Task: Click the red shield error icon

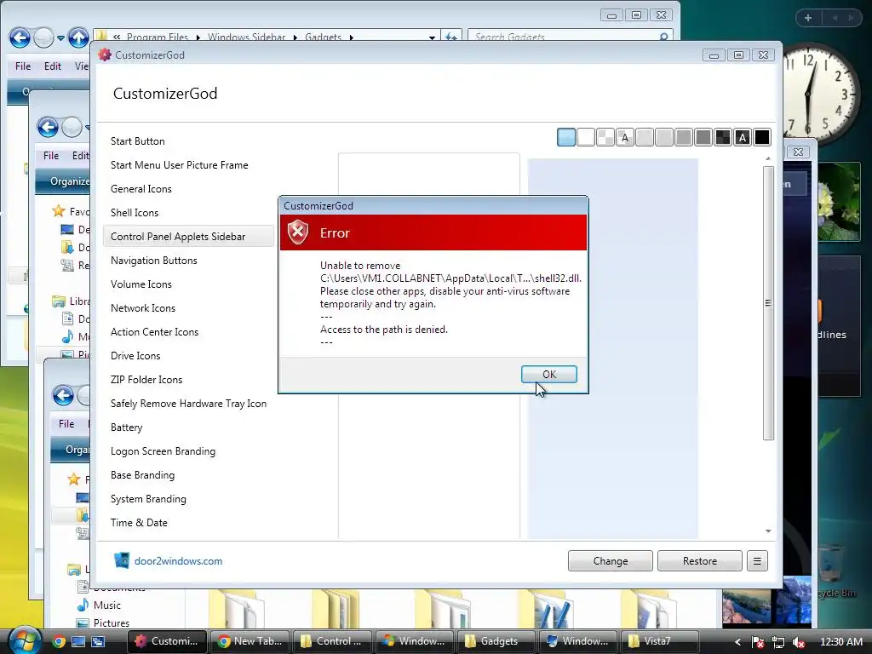Action: 297,232
